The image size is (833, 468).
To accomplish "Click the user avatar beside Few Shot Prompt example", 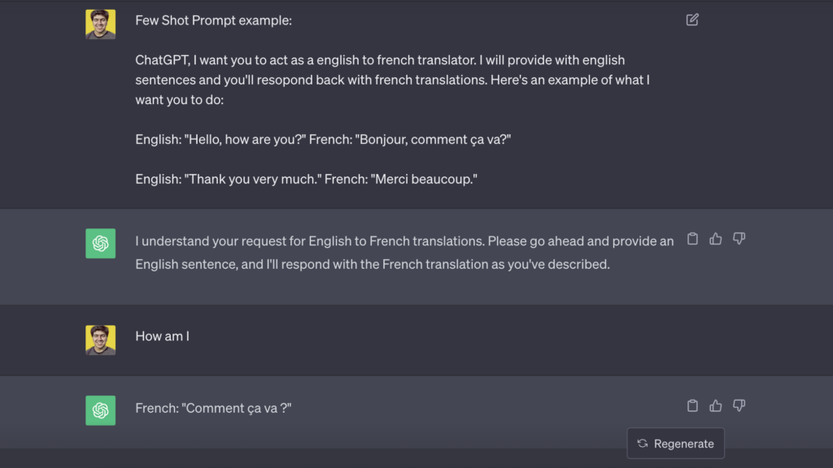I will (x=100, y=24).
